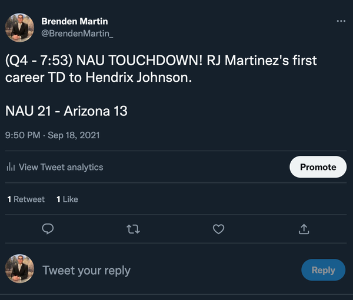View the 1 Like list
This screenshot has height=300, width=353.
pos(67,199)
